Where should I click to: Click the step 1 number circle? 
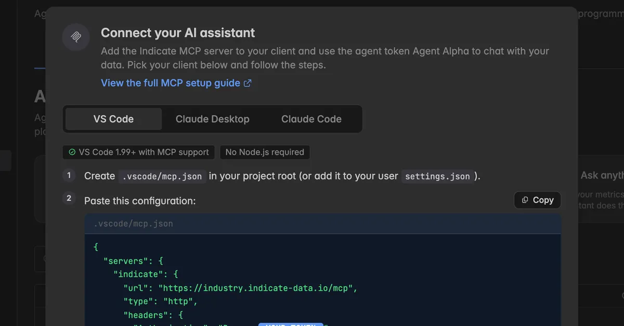(x=69, y=175)
